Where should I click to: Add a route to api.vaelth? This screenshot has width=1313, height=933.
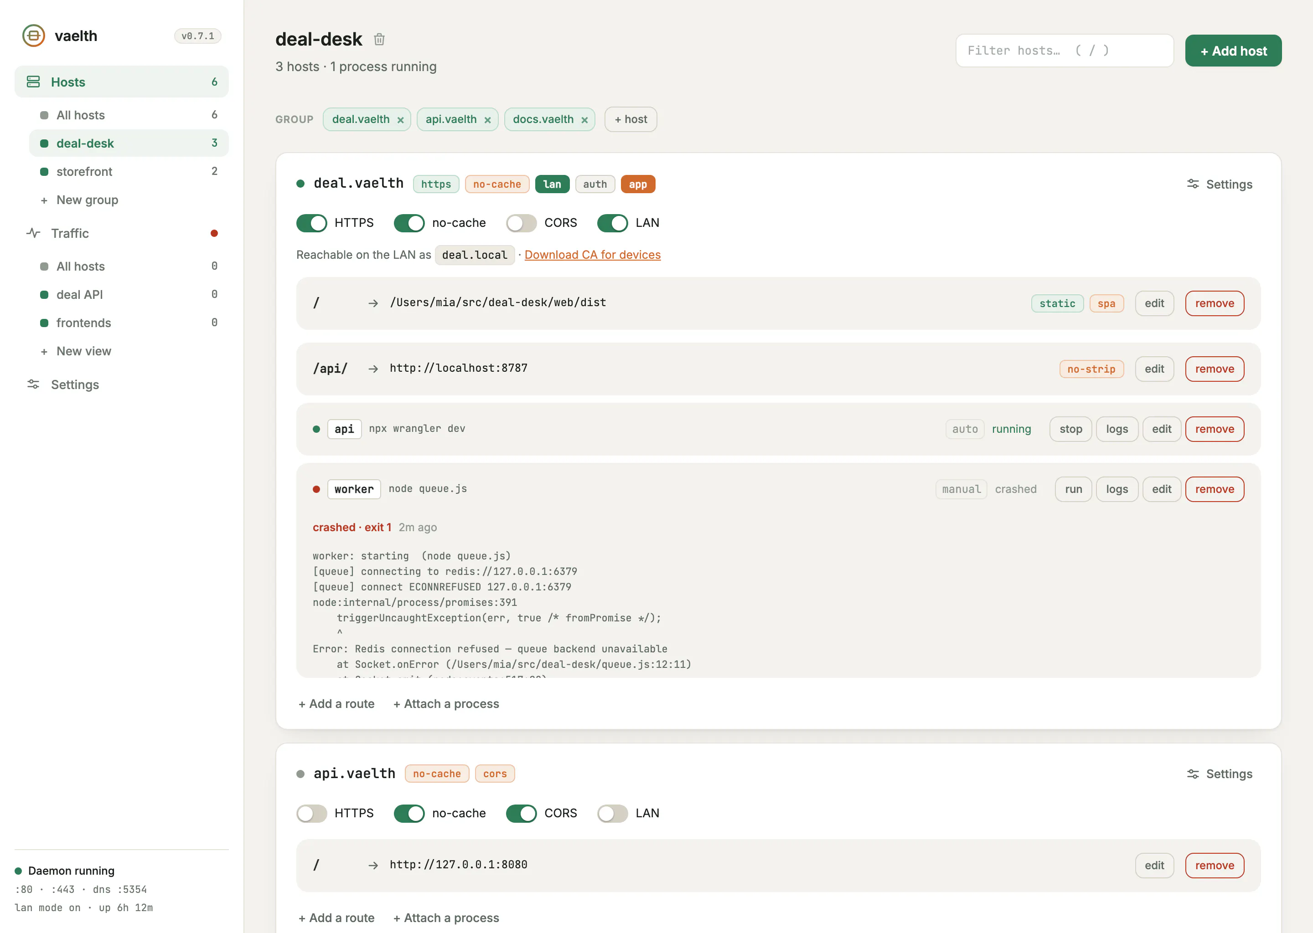(336, 918)
